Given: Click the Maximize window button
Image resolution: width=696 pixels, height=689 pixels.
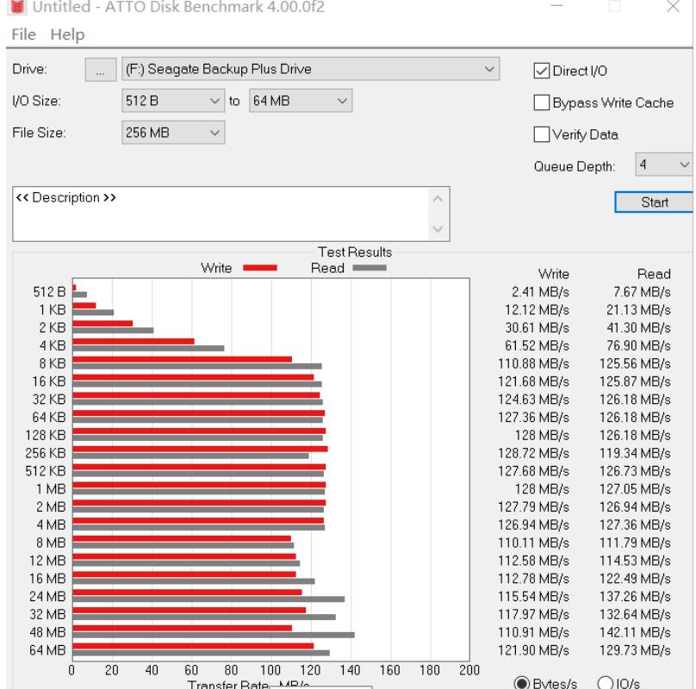Looking at the screenshot, I should [614, 6].
